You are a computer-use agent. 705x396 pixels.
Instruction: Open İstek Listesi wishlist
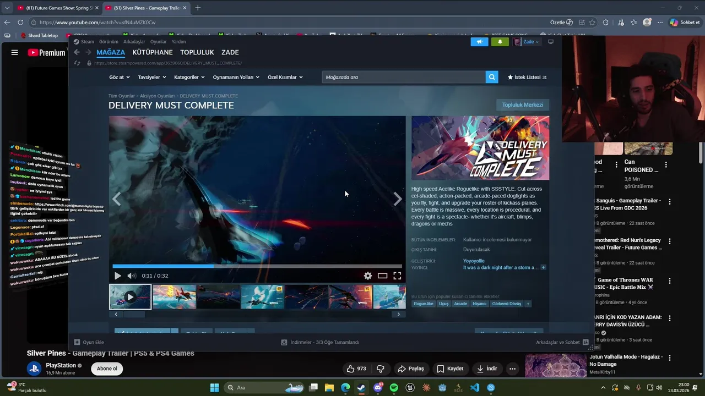click(527, 77)
